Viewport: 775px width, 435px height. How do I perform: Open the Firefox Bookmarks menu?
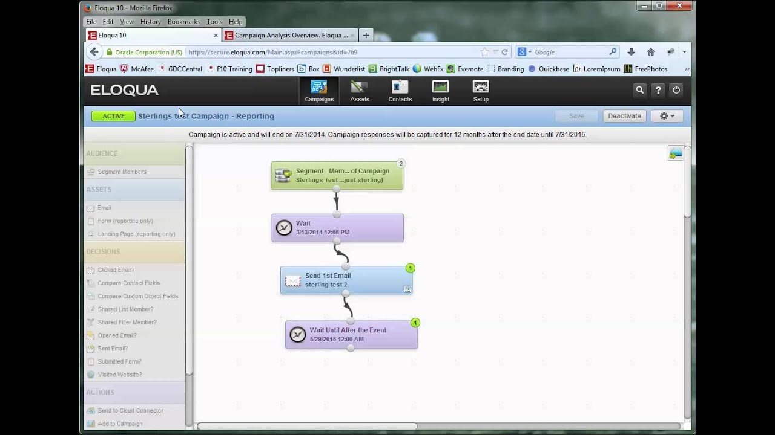184,22
